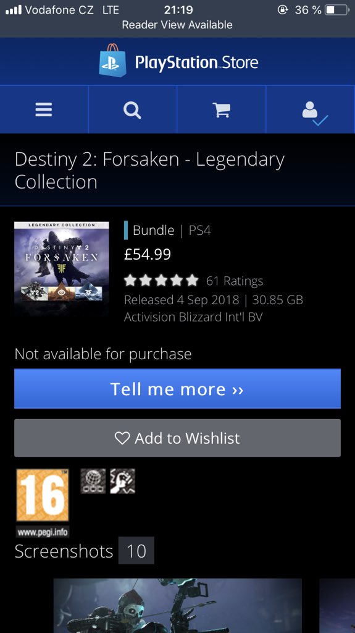Tap the heart icon on Add to Wishlist
Screen dimensions: 355x633
122,438
